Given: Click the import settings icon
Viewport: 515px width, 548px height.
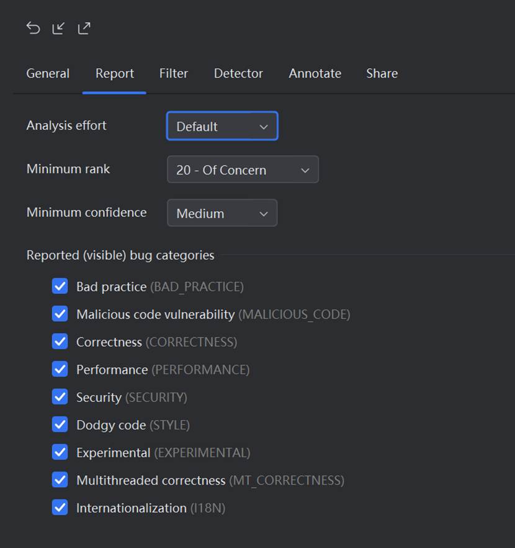Looking at the screenshot, I should coord(58,28).
